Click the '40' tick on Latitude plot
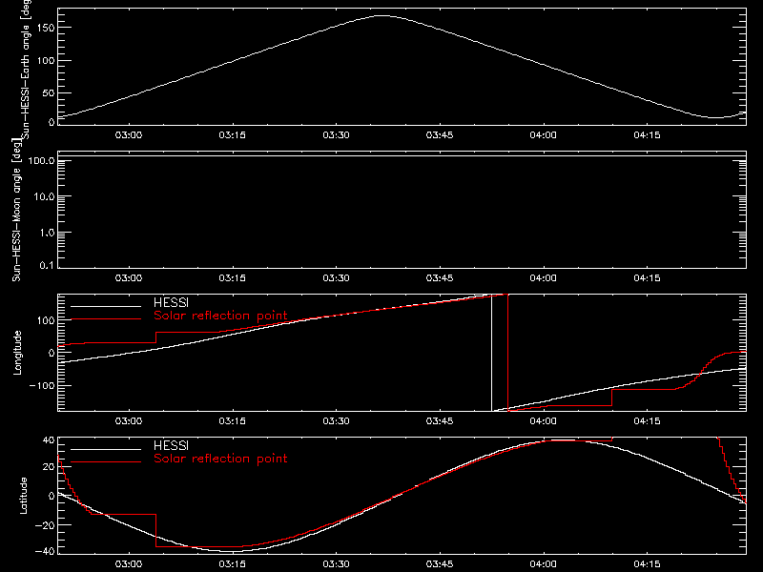Viewport: 763px width, 572px height. tap(49, 440)
